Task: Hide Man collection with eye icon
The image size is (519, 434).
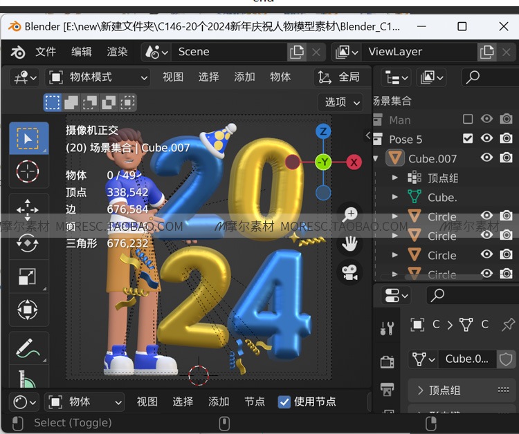Action: 486,119
